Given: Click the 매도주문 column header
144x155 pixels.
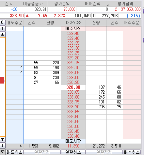Looking at the screenshot, I should point(14,23).
